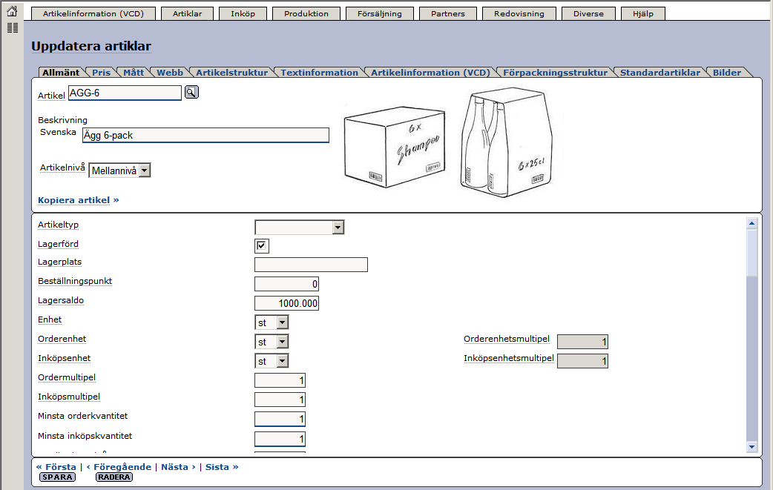
Task: Go to Första record link
Action: point(56,467)
